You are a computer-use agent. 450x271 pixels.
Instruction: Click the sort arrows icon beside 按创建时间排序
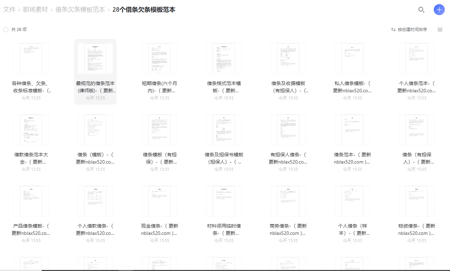click(x=393, y=30)
